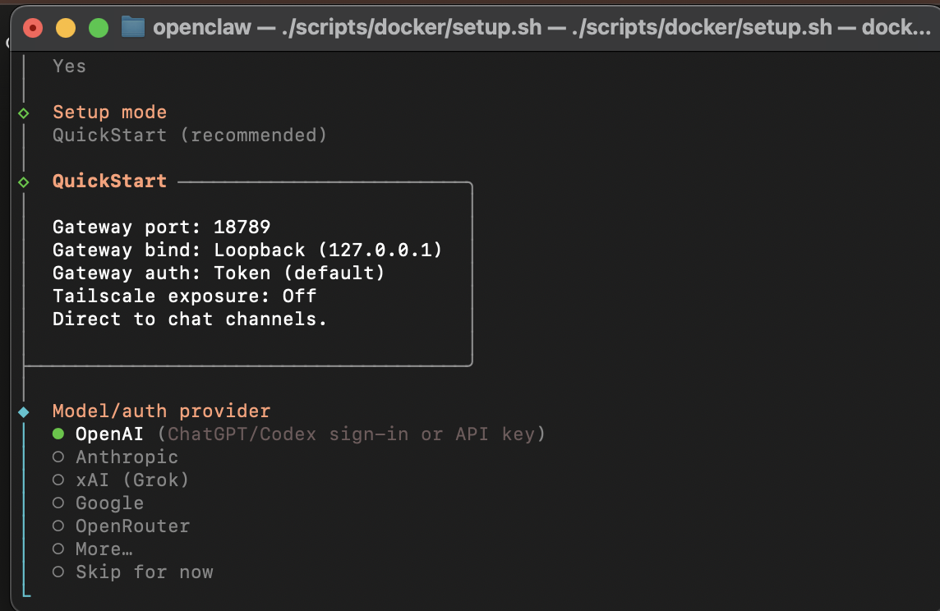Click the openclaw setup.sh window title
Screen dimensions: 940x611
click(541, 27)
